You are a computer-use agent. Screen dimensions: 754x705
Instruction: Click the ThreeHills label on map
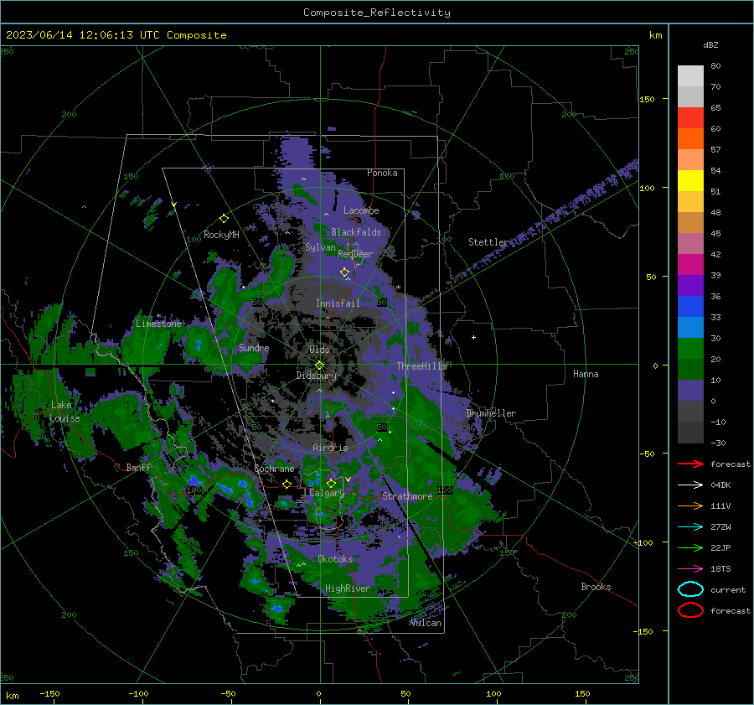[421, 366]
